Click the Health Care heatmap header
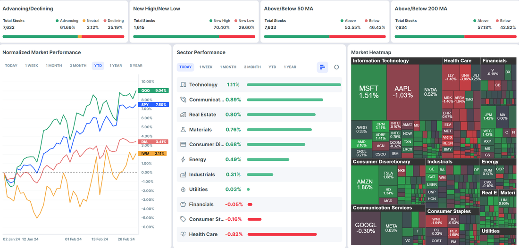 (461, 61)
